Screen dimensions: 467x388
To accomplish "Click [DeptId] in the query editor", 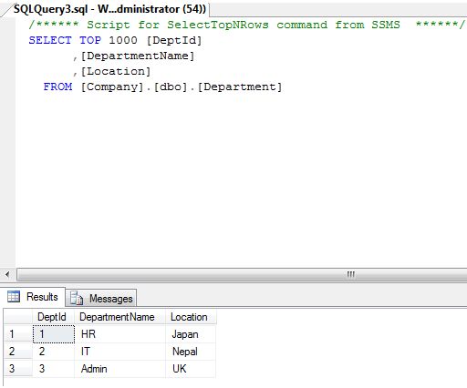I will (x=174, y=40).
